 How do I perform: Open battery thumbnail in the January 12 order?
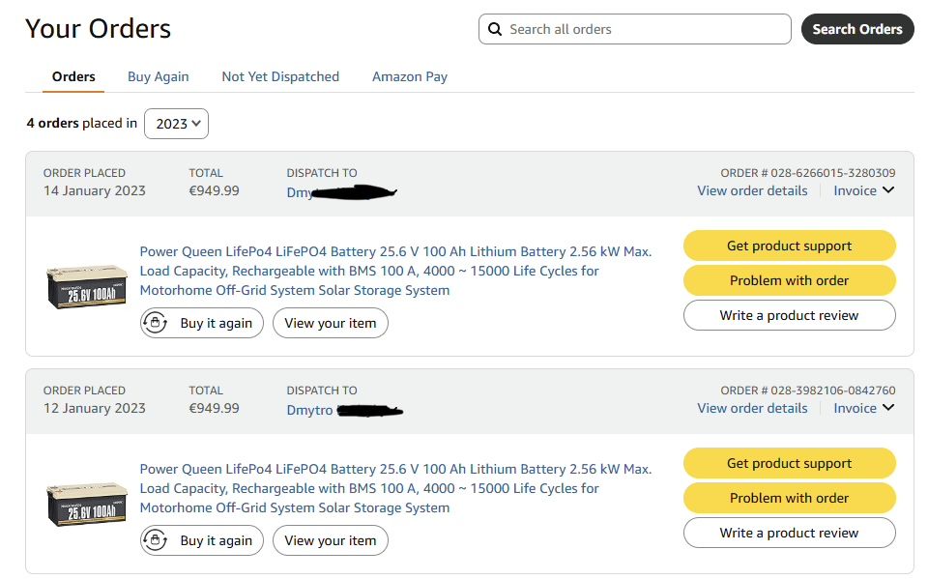coord(87,504)
